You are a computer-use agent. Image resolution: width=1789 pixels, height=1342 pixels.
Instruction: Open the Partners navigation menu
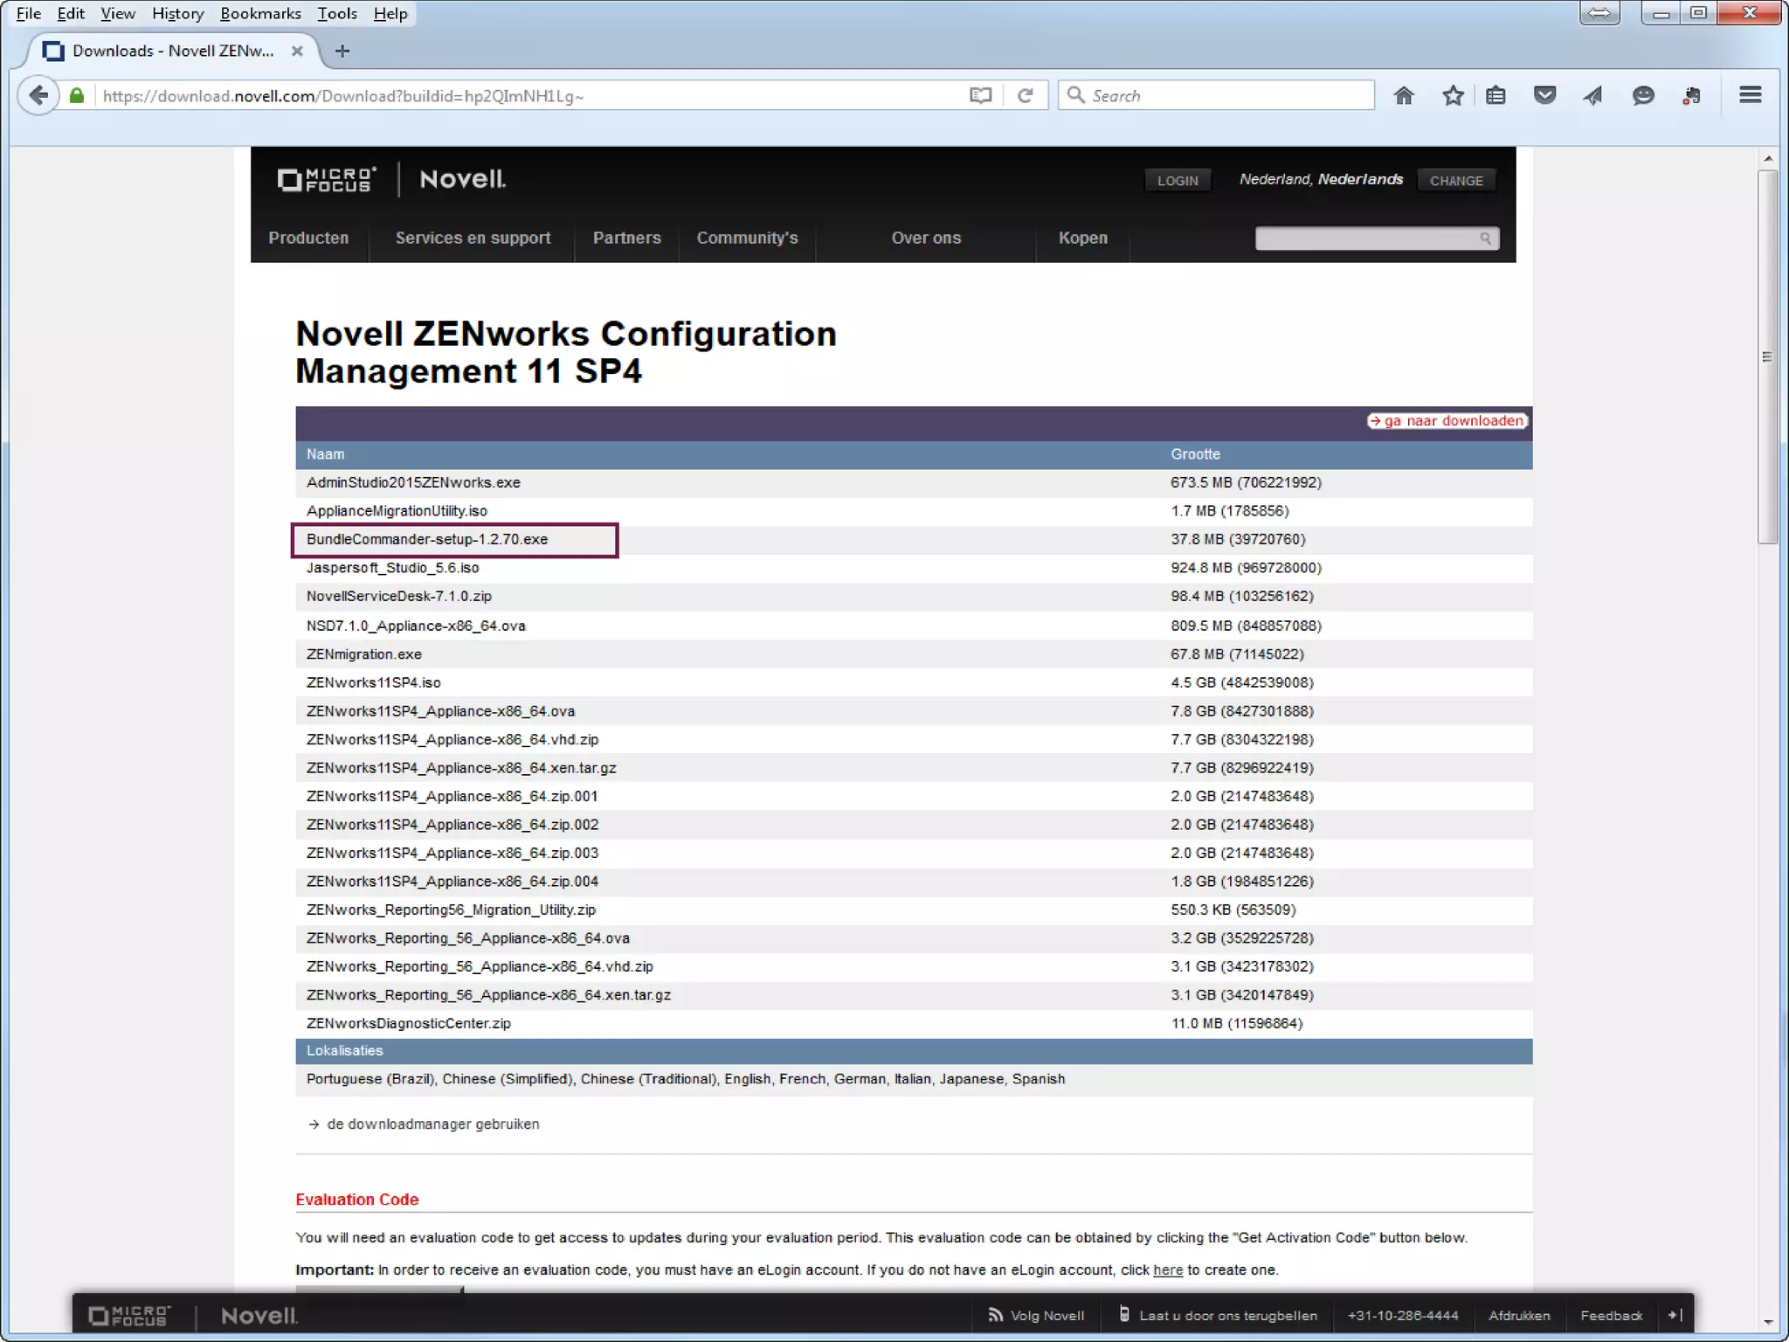(x=626, y=238)
